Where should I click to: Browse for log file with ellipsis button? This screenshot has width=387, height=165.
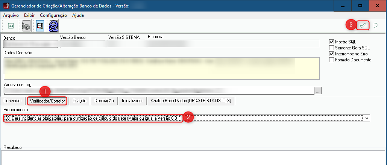pos(318,91)
